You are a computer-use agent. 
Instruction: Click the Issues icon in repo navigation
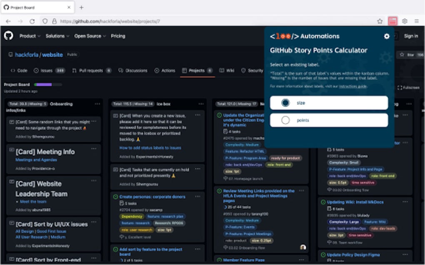[35, 71]
